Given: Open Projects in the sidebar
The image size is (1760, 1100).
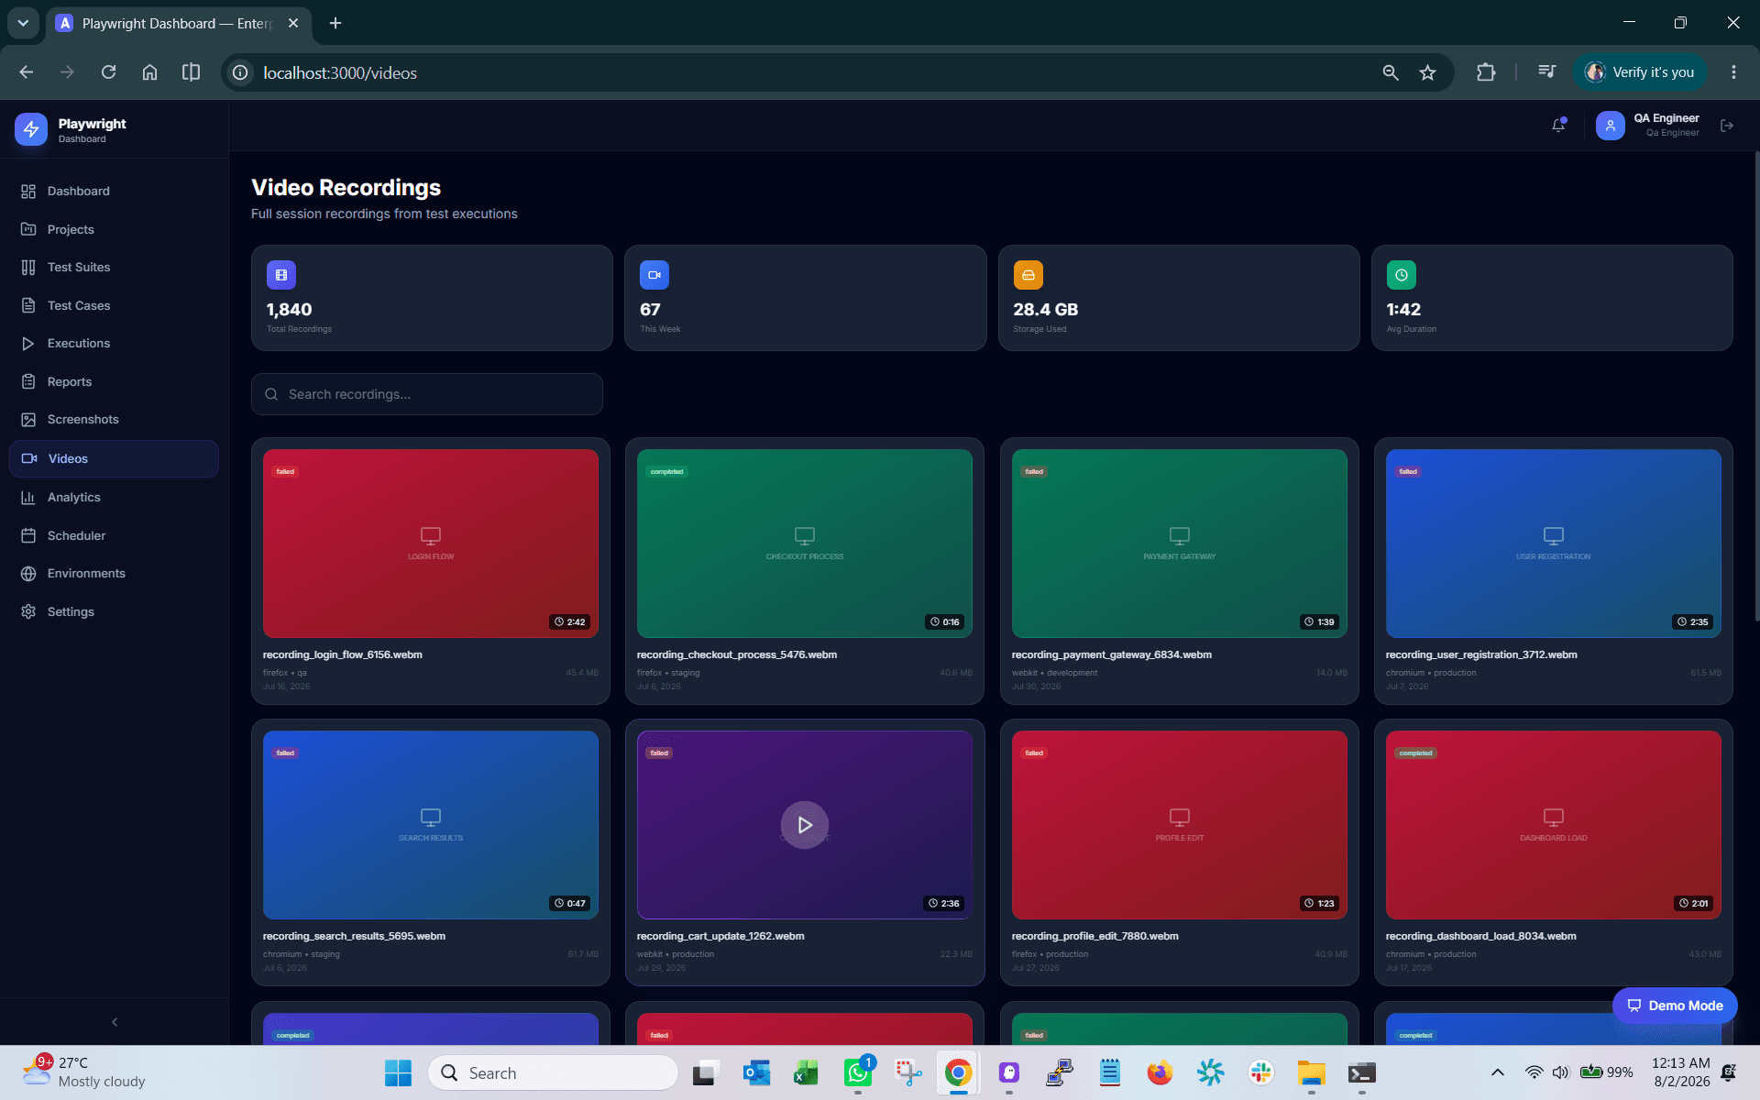Looking at the screenshot, I should click(114, 229).
